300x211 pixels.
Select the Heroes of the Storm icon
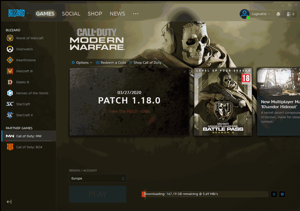[x=10, y=93]
